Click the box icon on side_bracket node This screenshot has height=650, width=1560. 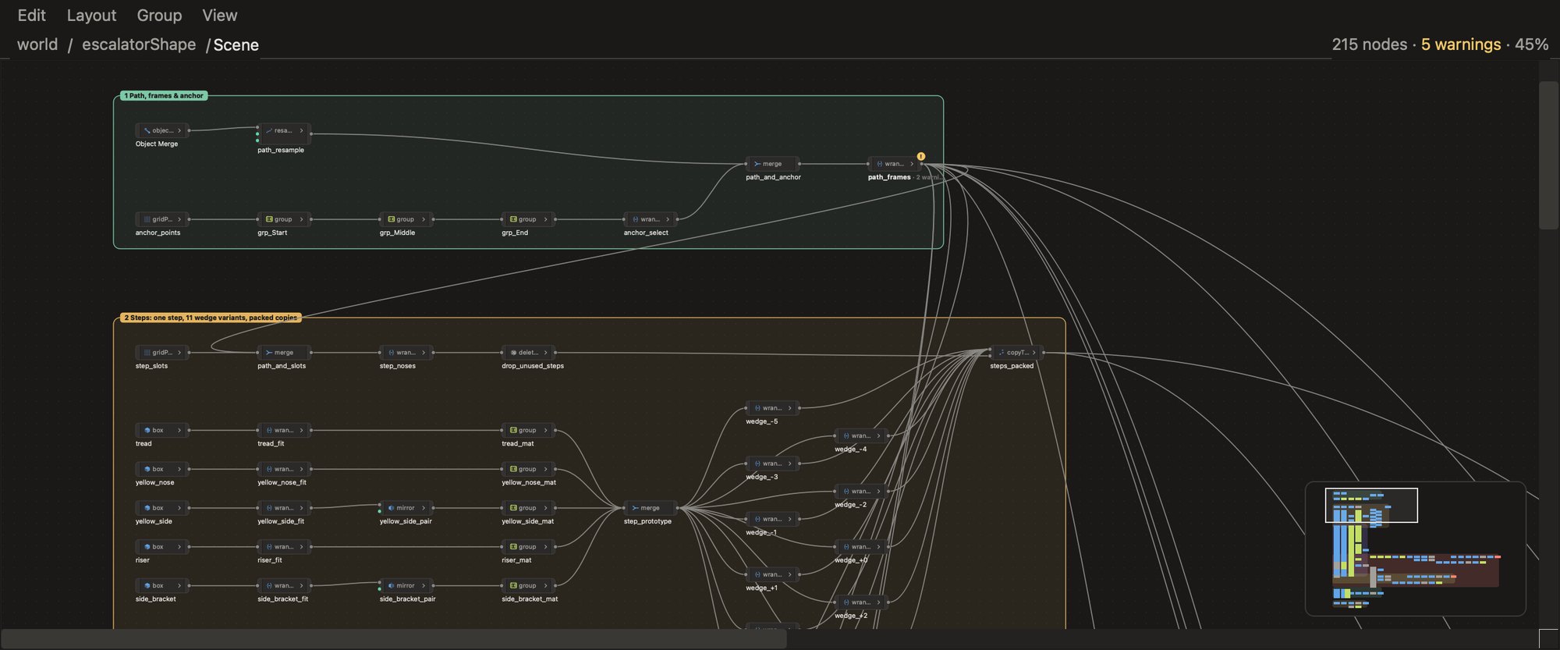click(x=147, y=586)
